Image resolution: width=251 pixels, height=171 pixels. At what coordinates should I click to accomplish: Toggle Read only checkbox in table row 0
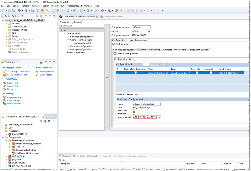(x=197, y=73)
